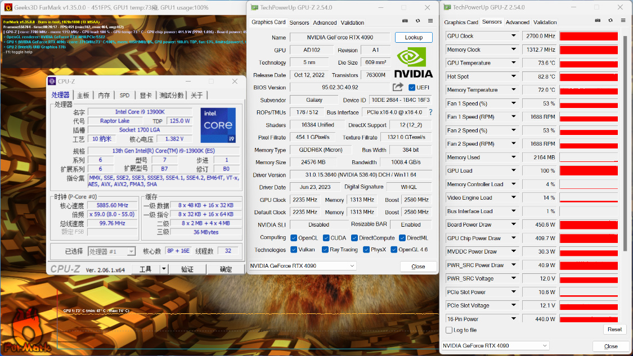The height and width of the screenshot is (356, 633).
Task: Open the 16-Pin Power sensor dropdown
Action: (x=514, y=319)
